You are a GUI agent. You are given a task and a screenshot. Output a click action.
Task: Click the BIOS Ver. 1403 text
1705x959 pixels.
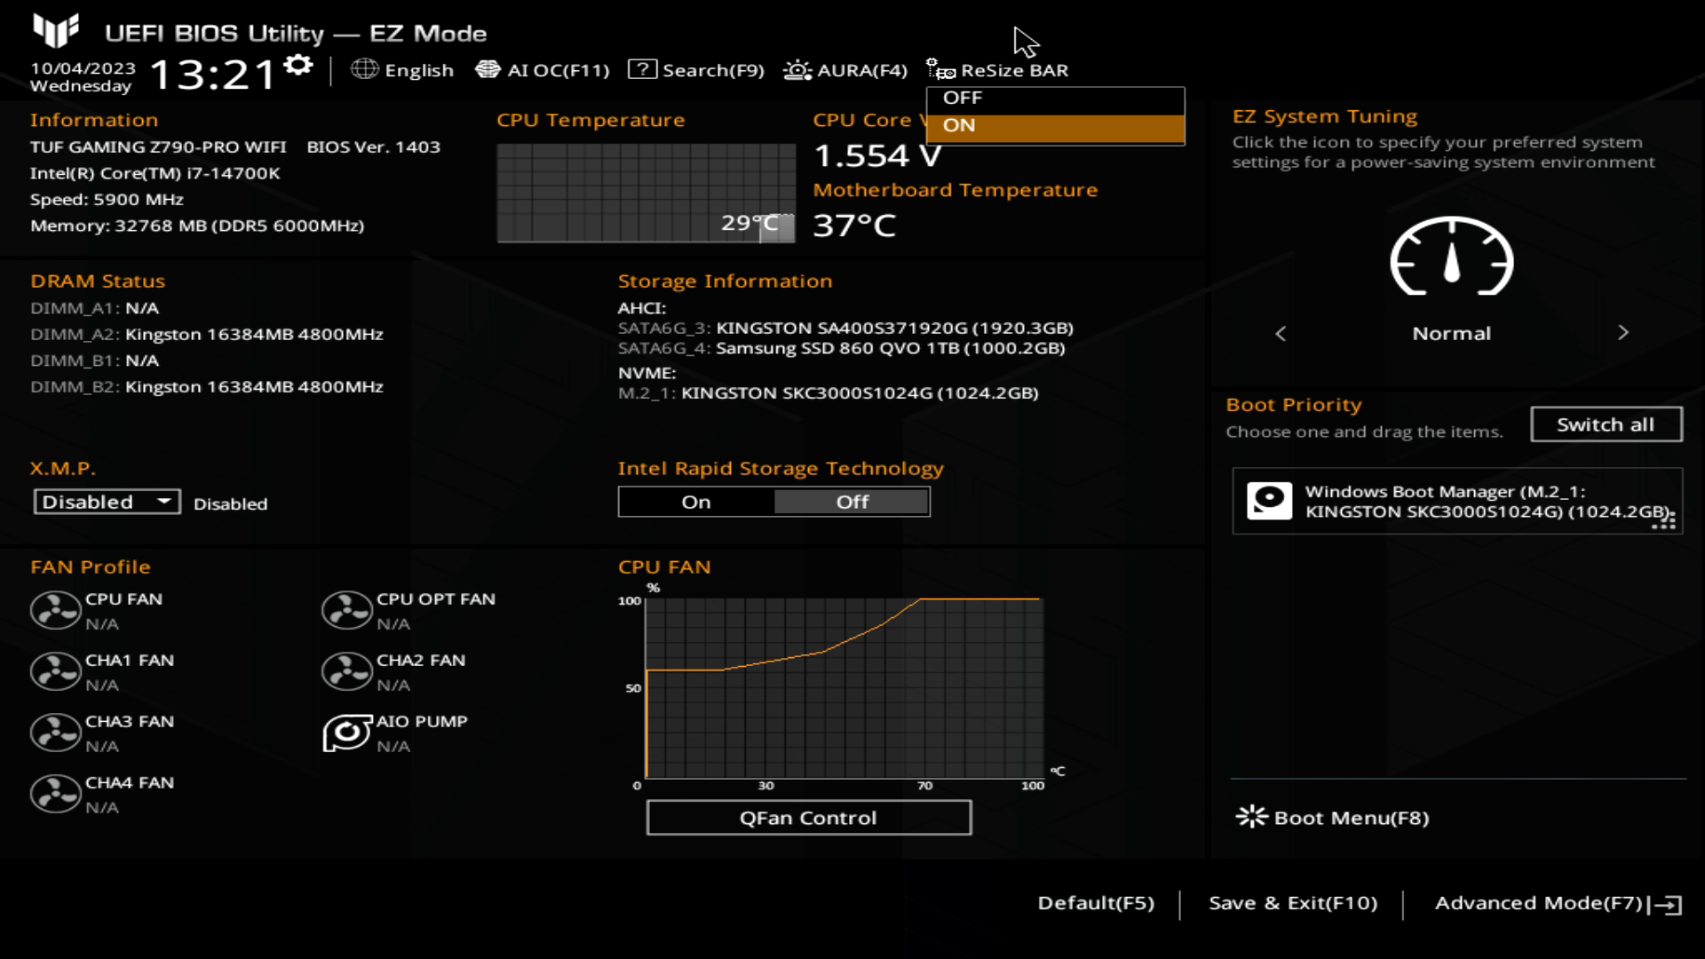[x=374, y=147]
